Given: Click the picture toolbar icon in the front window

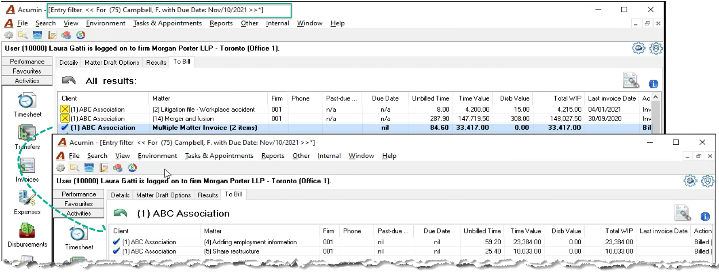Looking at the screenshot, I should (x=89, y=168).
